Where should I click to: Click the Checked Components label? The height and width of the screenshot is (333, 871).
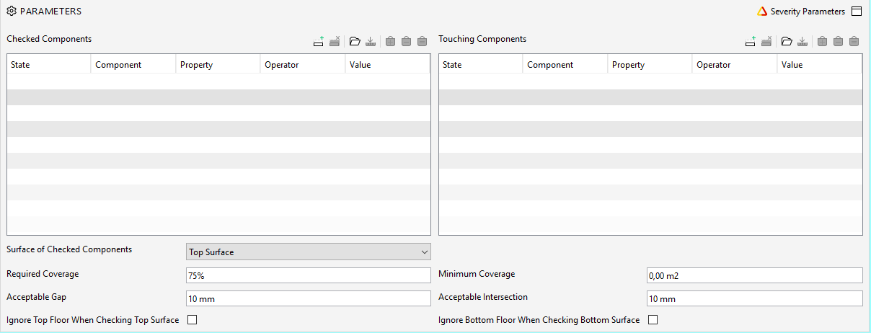[x=49, y=39]
